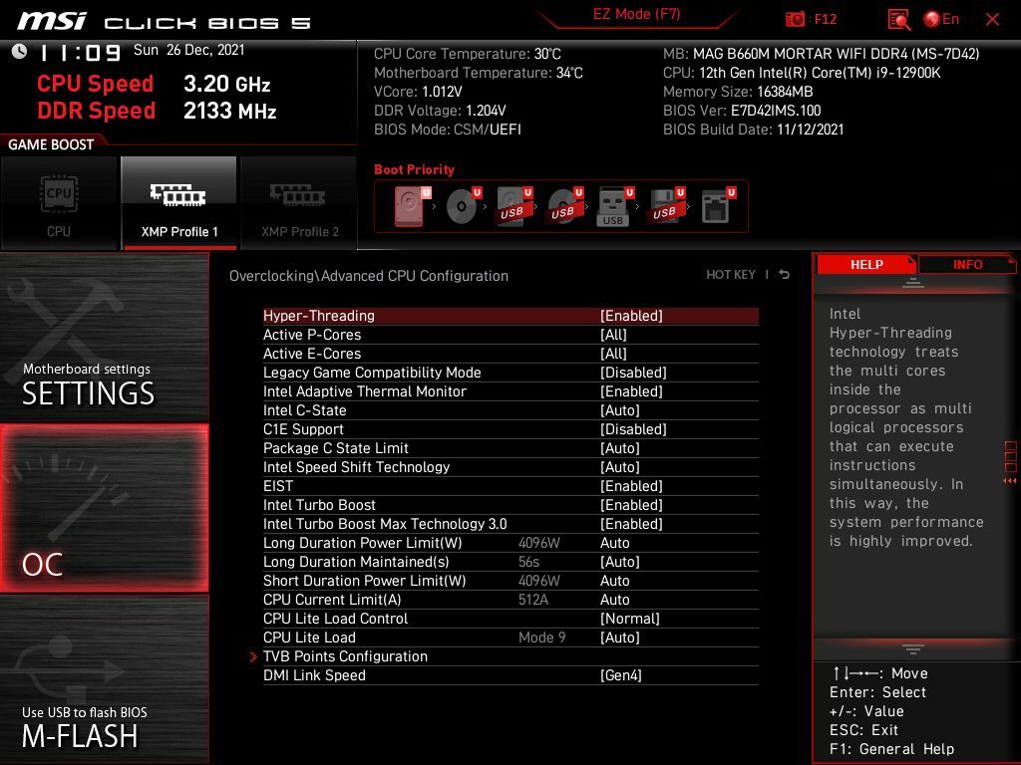Open DMI Link Speed Gen4 dropdown
Viewport: 1021px width, 765px height.
pyautogui.click(x=620, y=675)
